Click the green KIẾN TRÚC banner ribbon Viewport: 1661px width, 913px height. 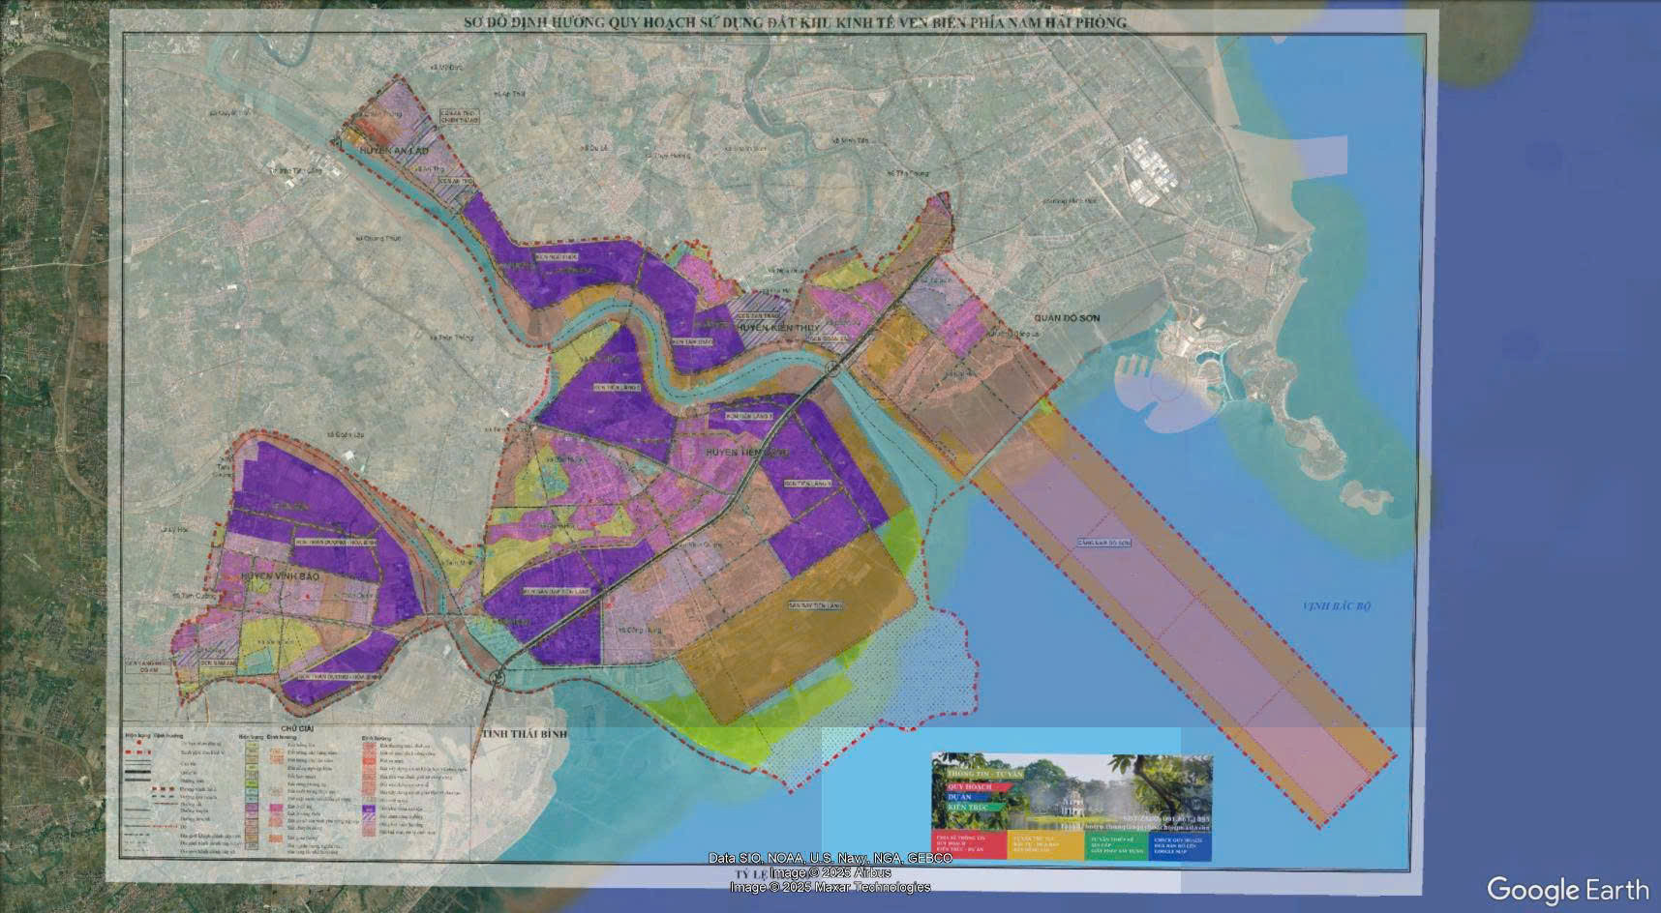[970, 807]
